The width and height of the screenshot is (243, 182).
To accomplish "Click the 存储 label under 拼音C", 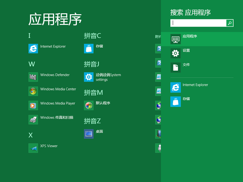I will coord(99,46).
